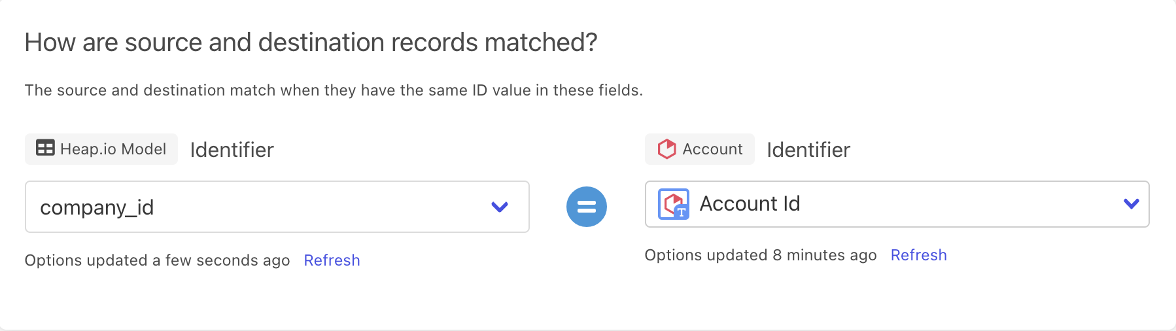1176x331 pixels.
Task: Select the Account Id text value
Action: 750,204
